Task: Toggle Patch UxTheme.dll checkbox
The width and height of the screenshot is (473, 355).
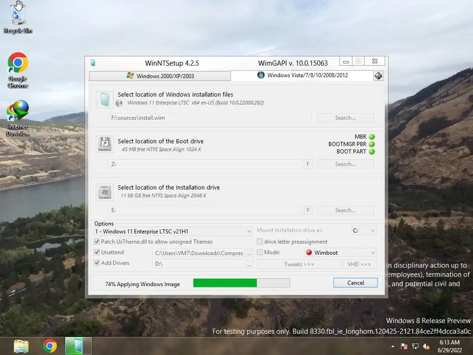Action: coord(97,241)
